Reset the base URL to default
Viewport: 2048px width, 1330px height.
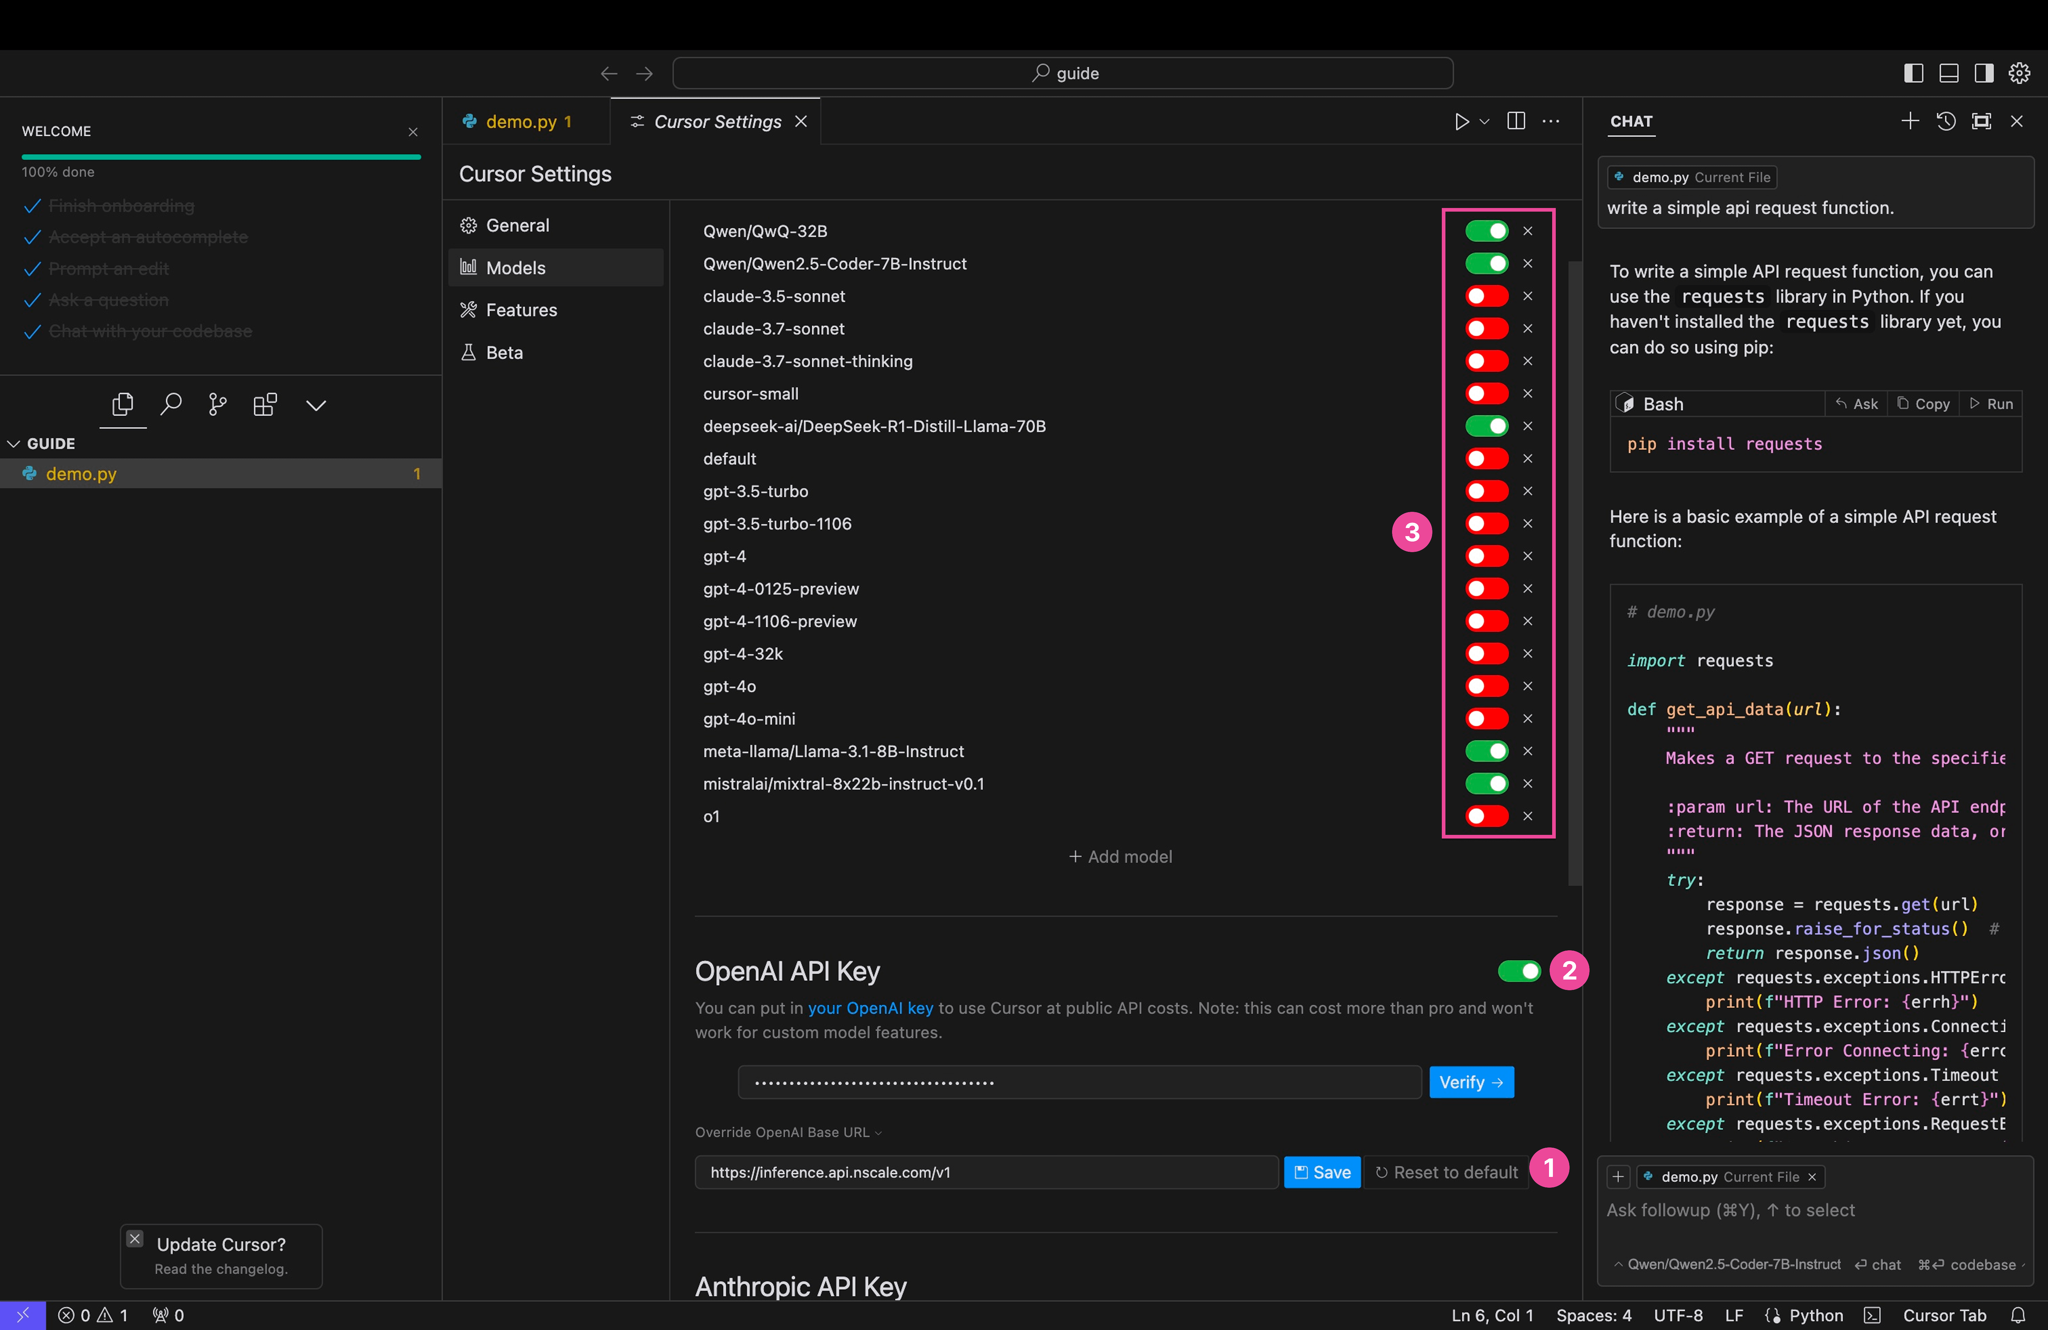click(1447, 1172)
